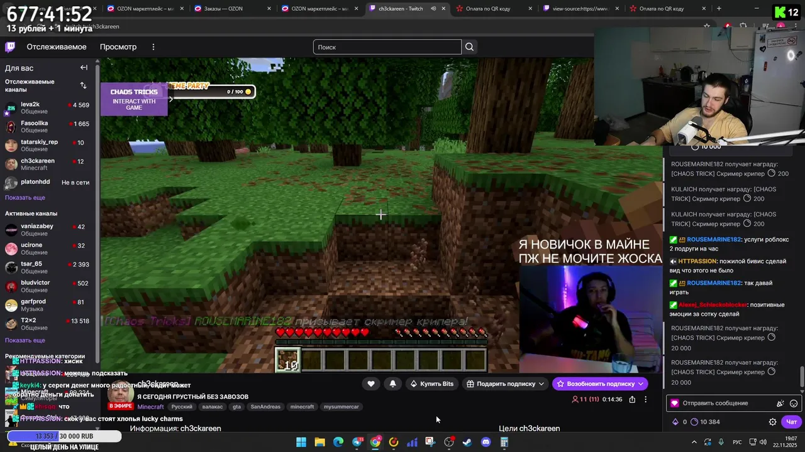Click HTTPASSION username in chat
Image resolution: width=805 pixels, height=452 pixels.
(x=697, y=261)
